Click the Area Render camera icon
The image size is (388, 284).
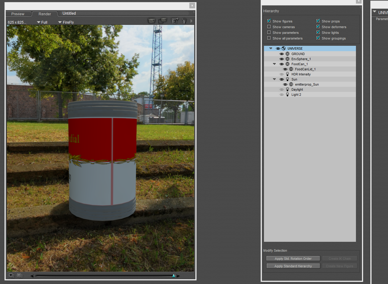[162, 21]
